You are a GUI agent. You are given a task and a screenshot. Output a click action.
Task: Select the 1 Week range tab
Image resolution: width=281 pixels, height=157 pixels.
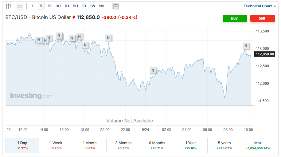click(x=56, y=145)
